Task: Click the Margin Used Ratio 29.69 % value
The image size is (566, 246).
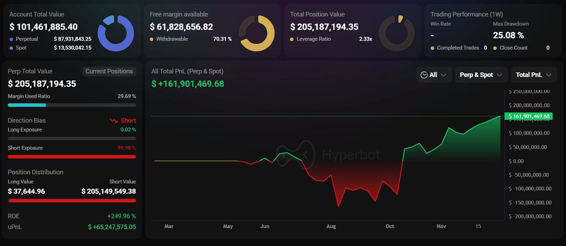Action: [x=127, y=96]
